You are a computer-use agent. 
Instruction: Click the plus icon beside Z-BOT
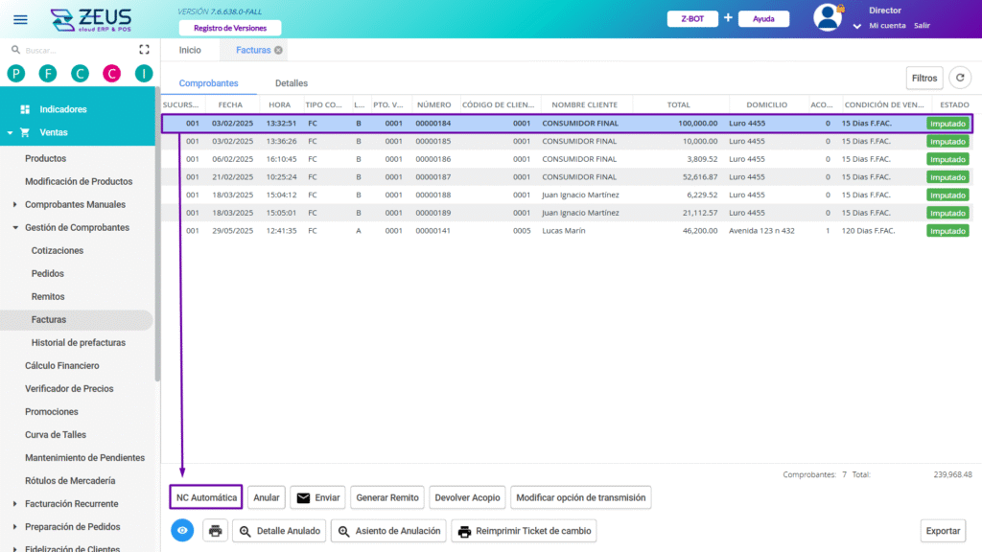(x=728, y=18)
